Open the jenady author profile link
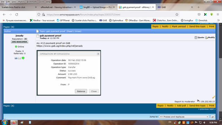This screenshot has height=125, width=222. [19, 36]
